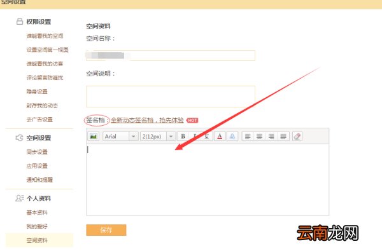
Task: Click the insert image icon in editor toolbar
Action: (x=93, y=136)
